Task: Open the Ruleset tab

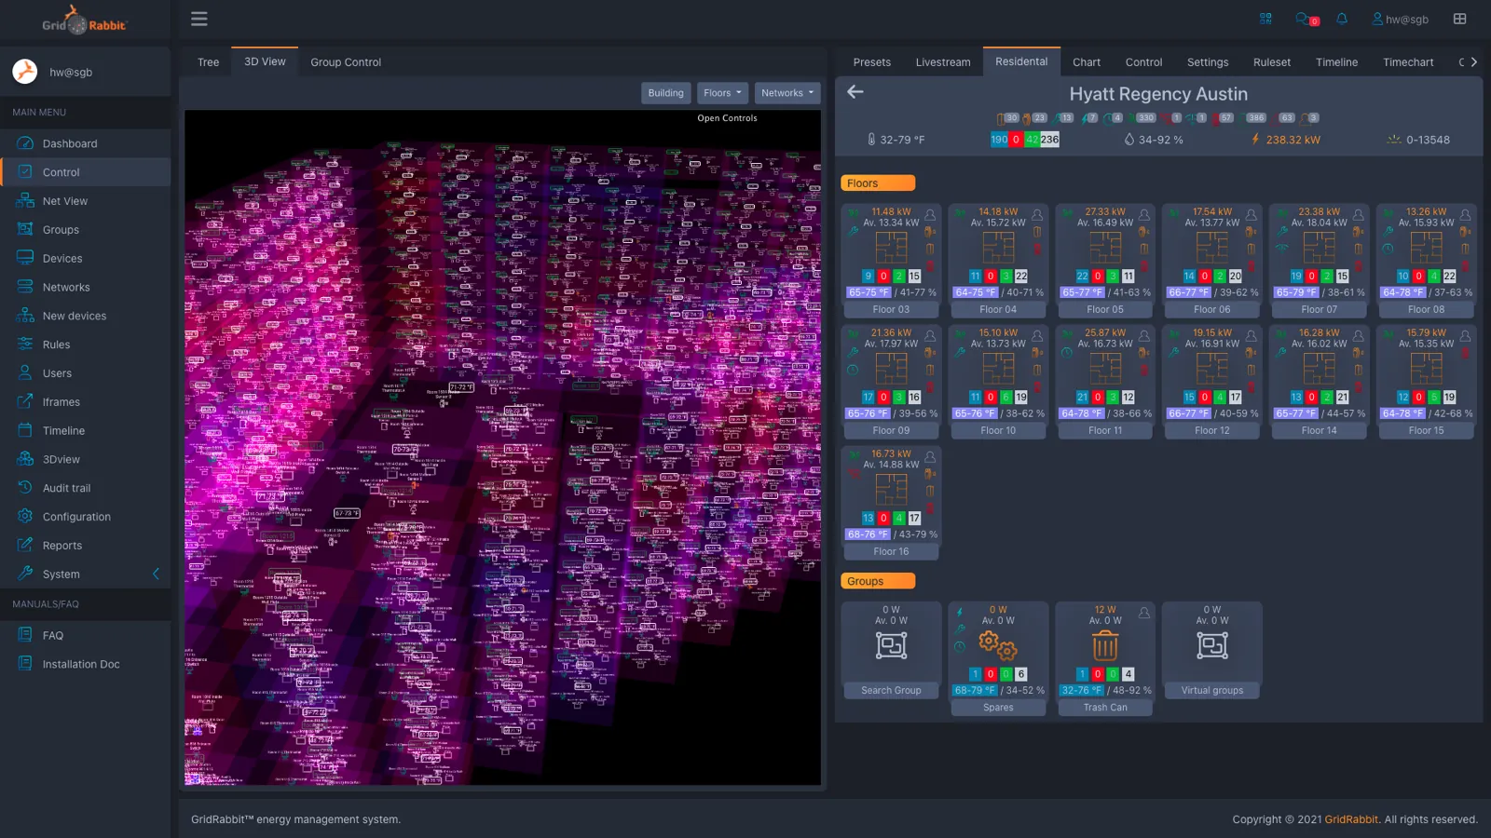Action: 1272,62
